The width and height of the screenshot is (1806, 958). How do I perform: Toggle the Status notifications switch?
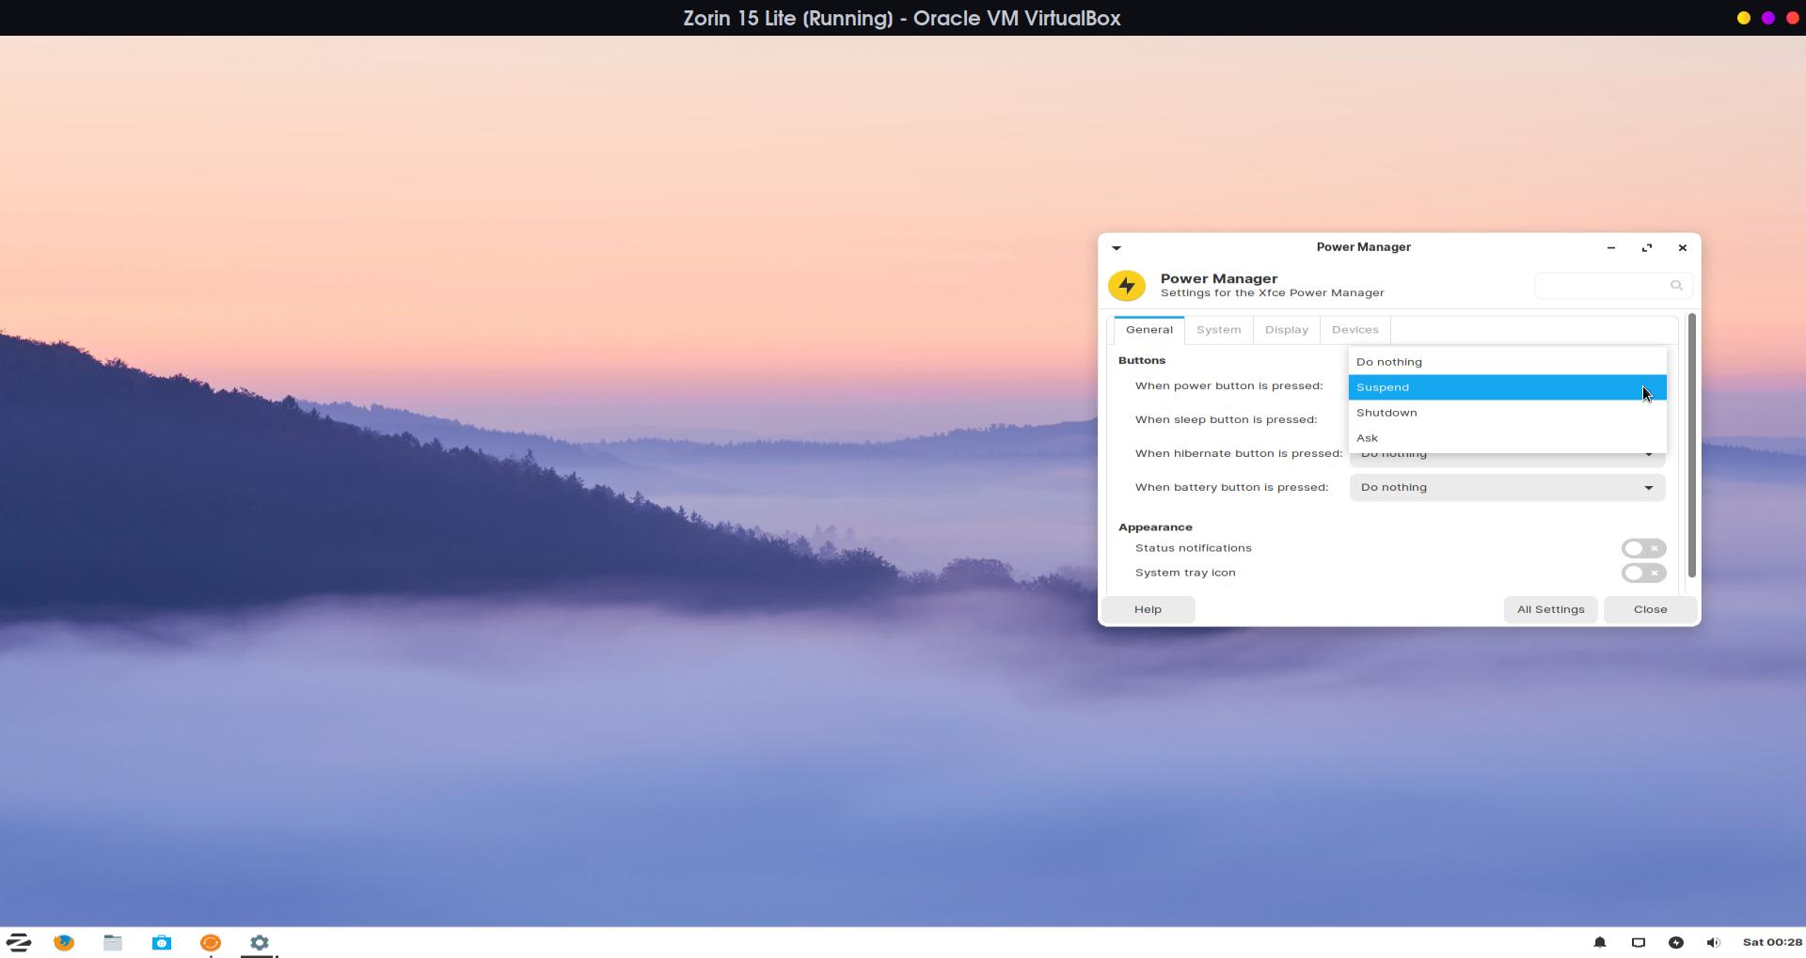click(x=1642, y=548)
